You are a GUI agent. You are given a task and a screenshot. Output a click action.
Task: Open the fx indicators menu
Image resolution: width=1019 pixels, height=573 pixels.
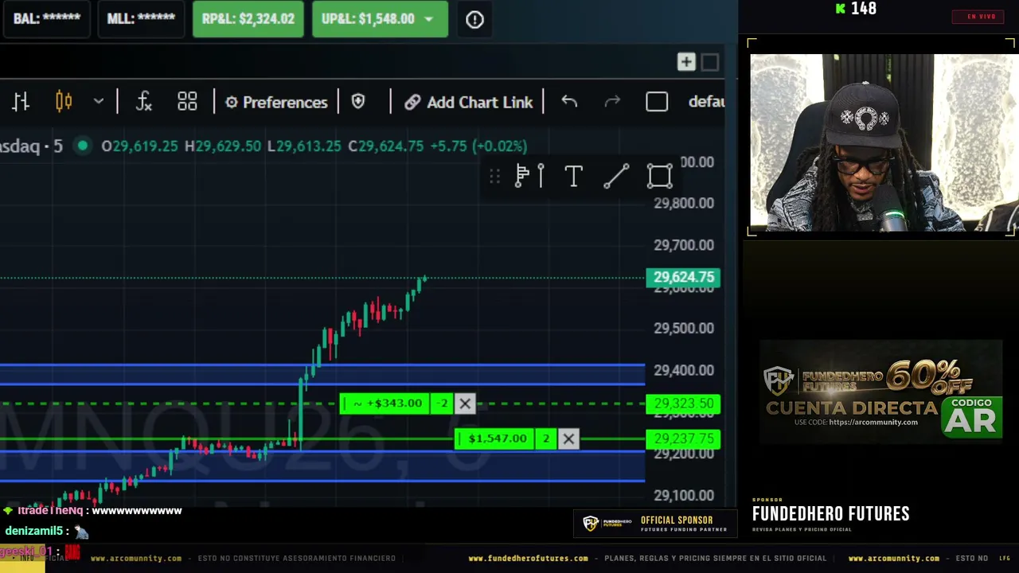(x=144, y=102)
